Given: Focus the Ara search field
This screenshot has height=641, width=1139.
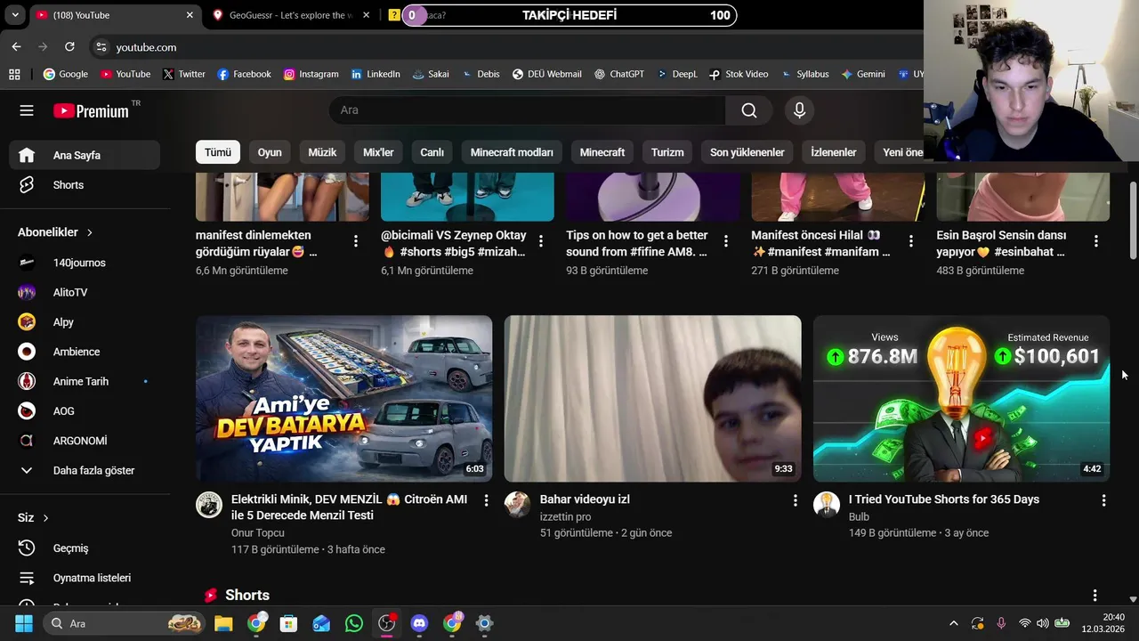Looking at the screenshot, I should pos(528,110).
